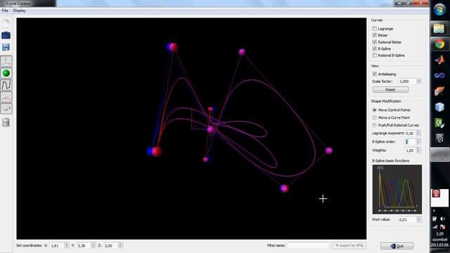
Task: Select the Move Control Points radio button
Action: (374, 110)
